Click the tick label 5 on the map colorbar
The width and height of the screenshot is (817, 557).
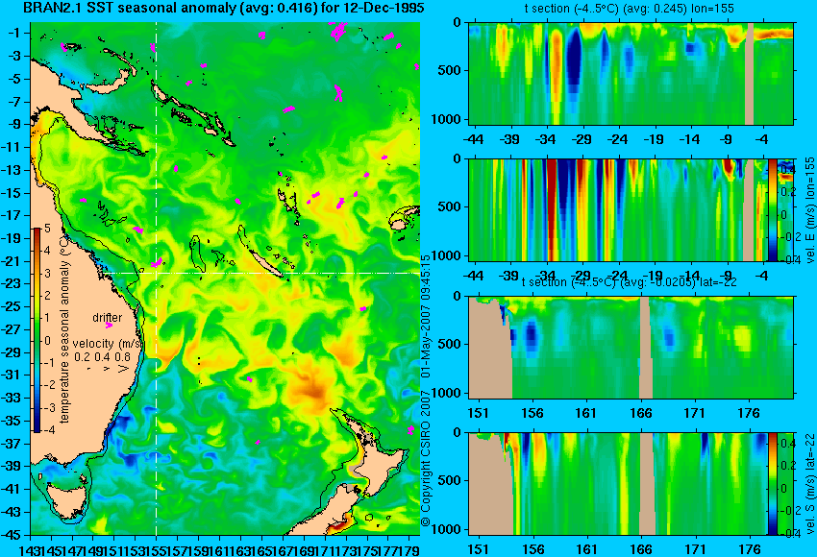click(x=47, y=228)
